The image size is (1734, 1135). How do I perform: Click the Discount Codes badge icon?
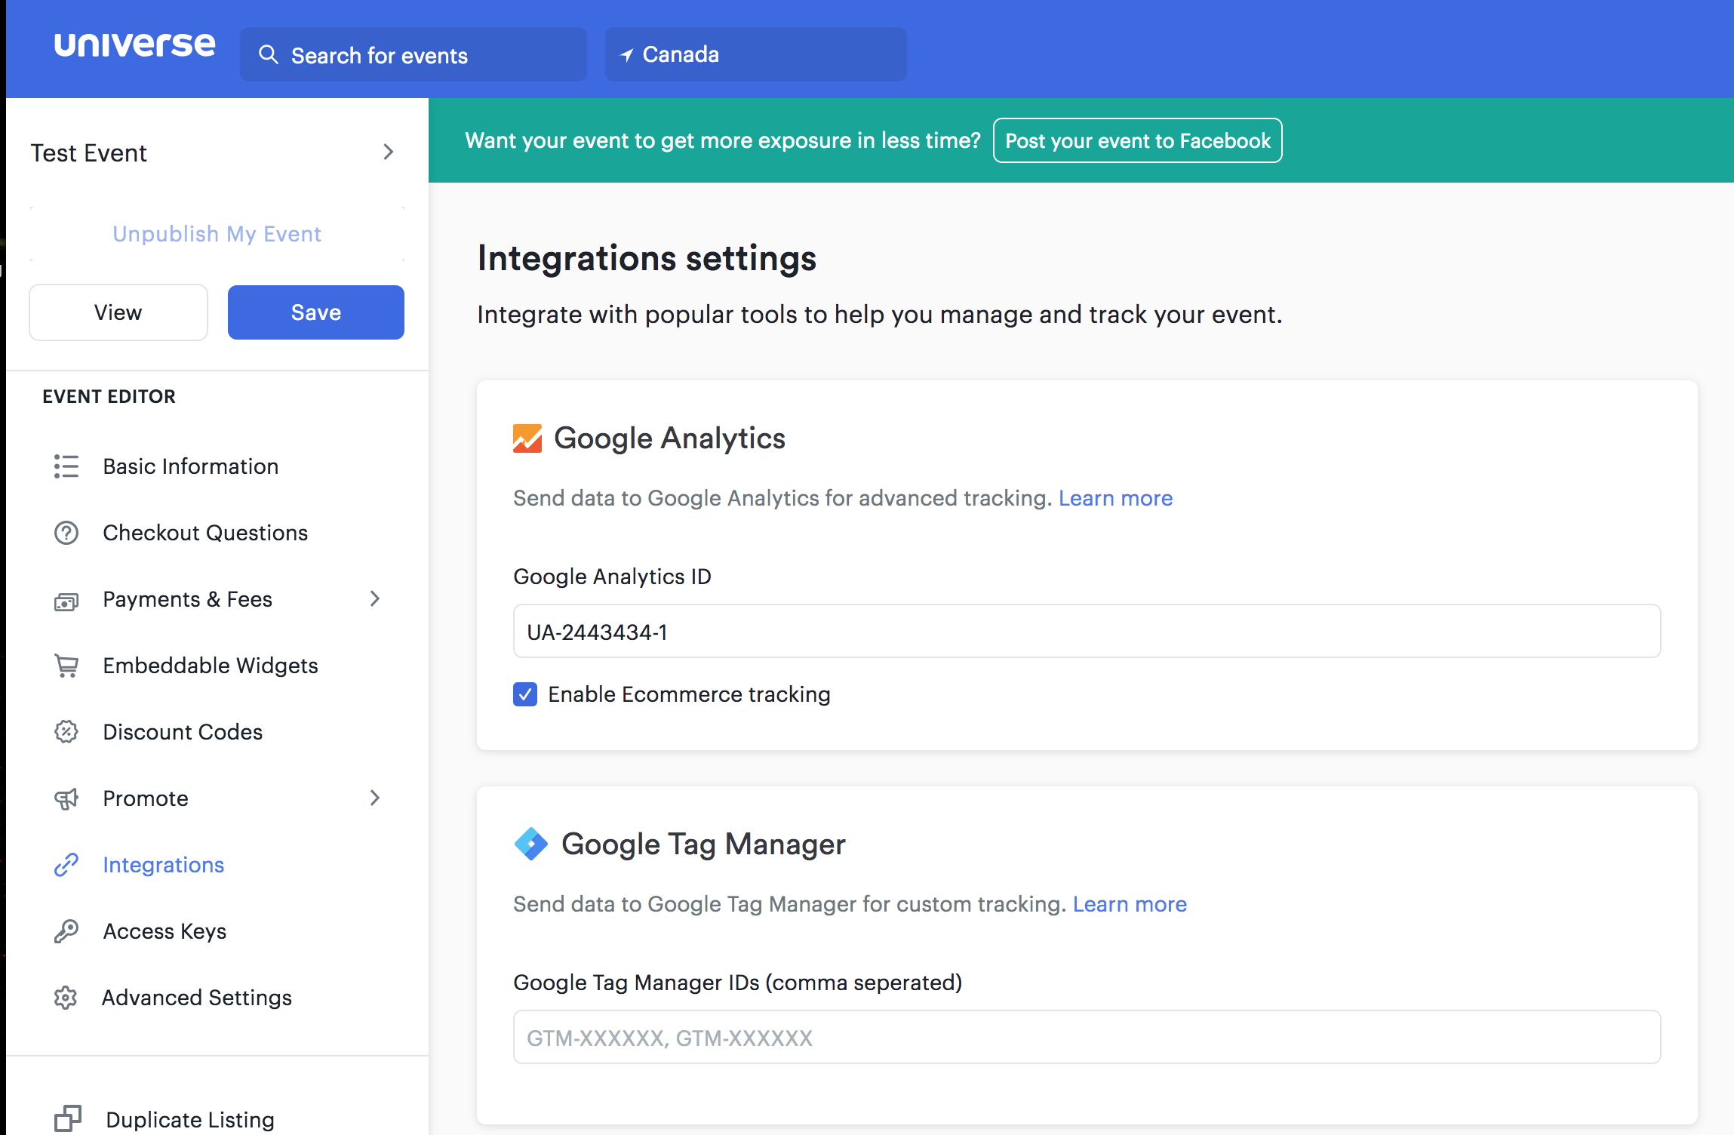pos(66,732)
